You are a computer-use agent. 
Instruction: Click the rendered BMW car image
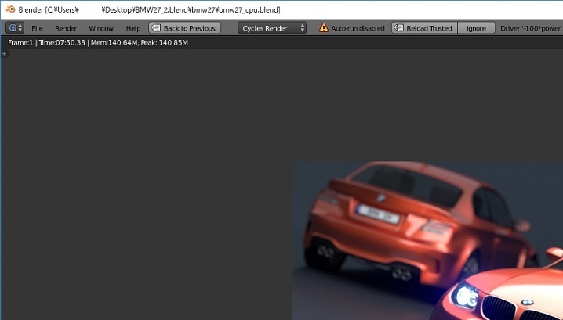click(x=427, y=240)
